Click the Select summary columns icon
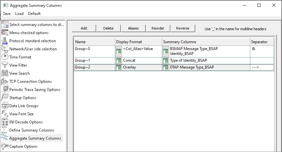The width and height of the screenshot is (282, 152). 5,24
